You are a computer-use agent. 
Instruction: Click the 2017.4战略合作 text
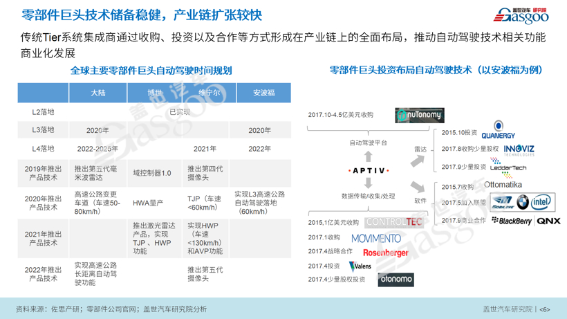[330, 251]
